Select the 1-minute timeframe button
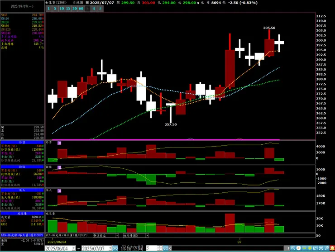The image size is (335, 252). point(49,9)
